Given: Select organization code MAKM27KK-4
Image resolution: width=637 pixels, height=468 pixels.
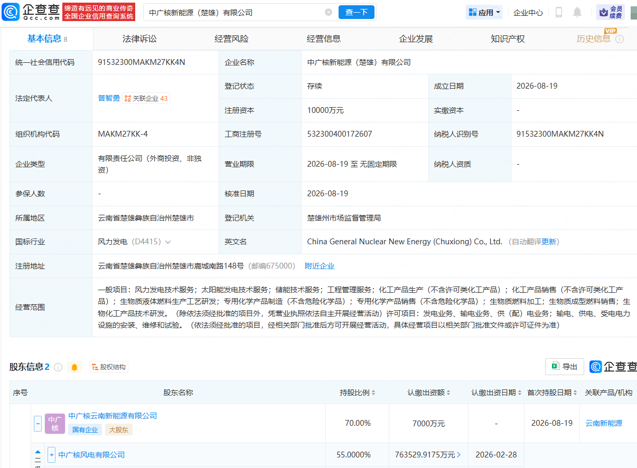Looking at the screenshot, I should click(123, 134).
